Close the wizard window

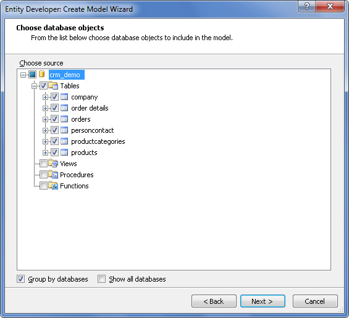[330, 6]
